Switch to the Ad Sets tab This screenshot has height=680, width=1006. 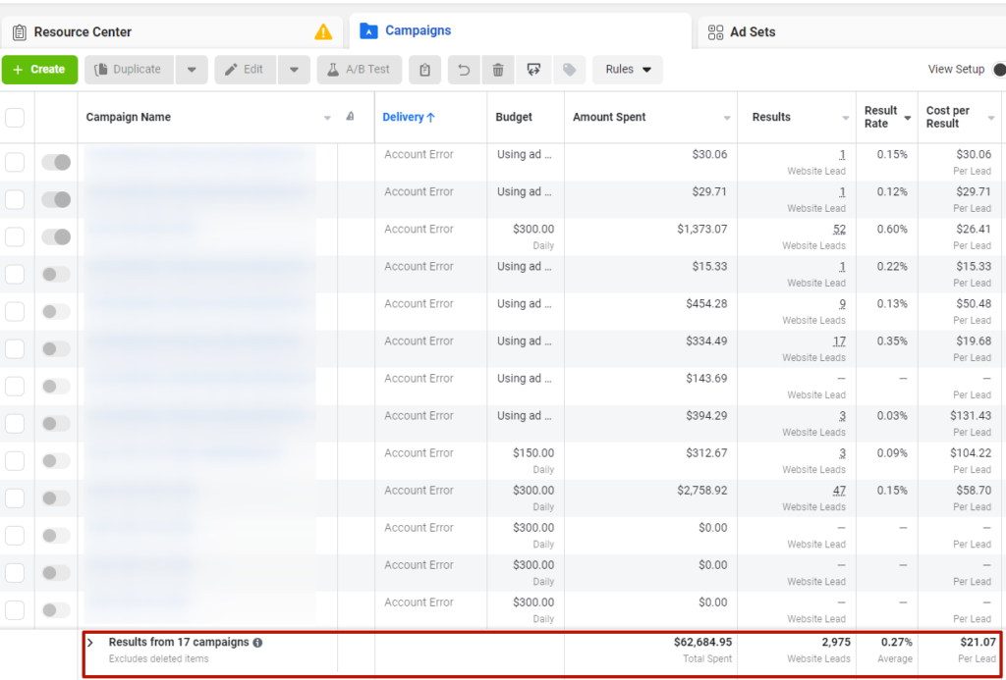click(852, 32)
